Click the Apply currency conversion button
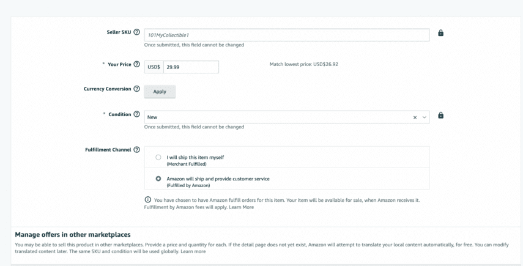 (x=160, y=92)
